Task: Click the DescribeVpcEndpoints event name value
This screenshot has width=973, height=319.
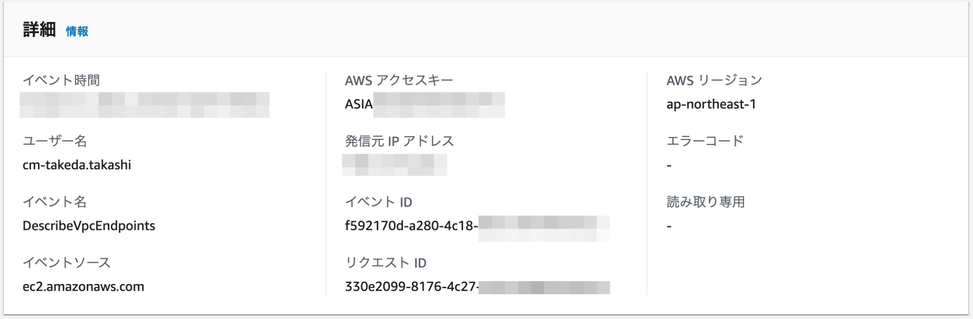Action: (89, 226)
